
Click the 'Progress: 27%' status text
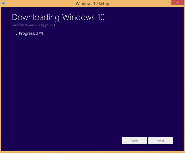(x=31, y=33)
